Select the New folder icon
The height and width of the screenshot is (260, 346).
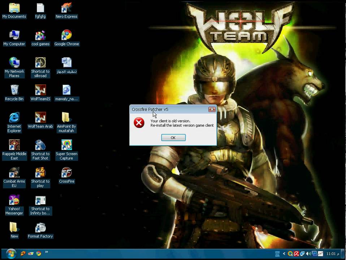[x=14, y=230]
